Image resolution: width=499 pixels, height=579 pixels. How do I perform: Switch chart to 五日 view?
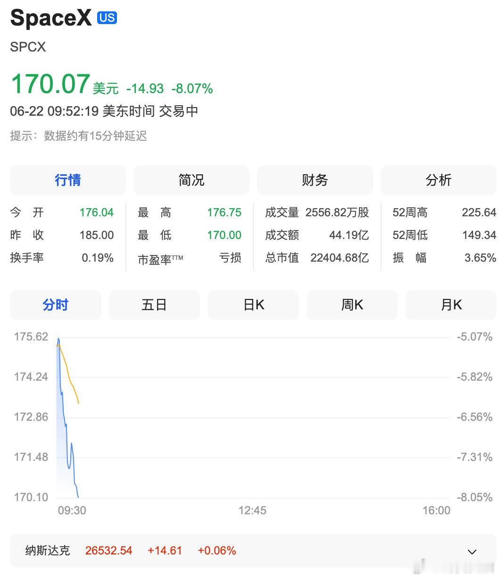pyautogui.click(x=154, y=305)
